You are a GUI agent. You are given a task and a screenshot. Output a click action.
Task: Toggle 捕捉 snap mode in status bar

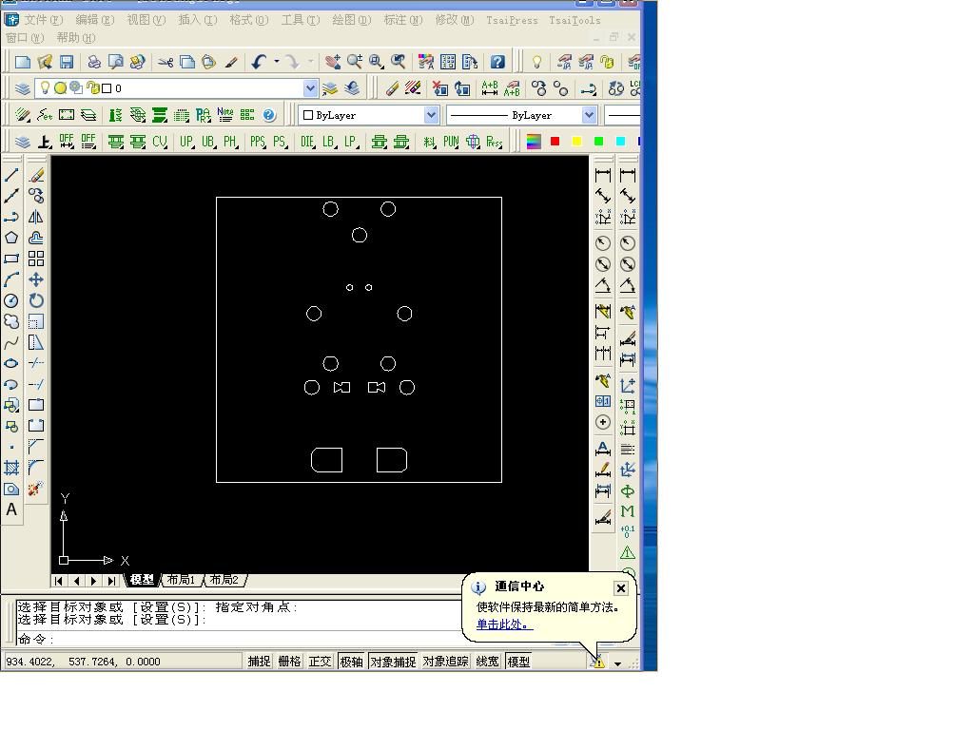point(259,662)
